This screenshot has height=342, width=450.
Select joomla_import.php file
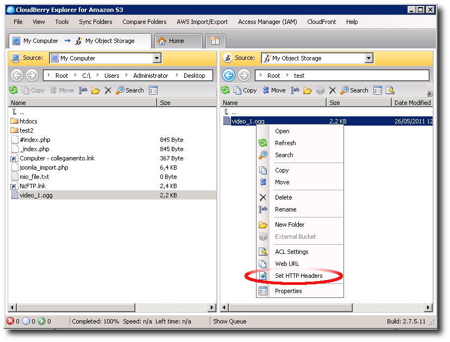(44, 167)
